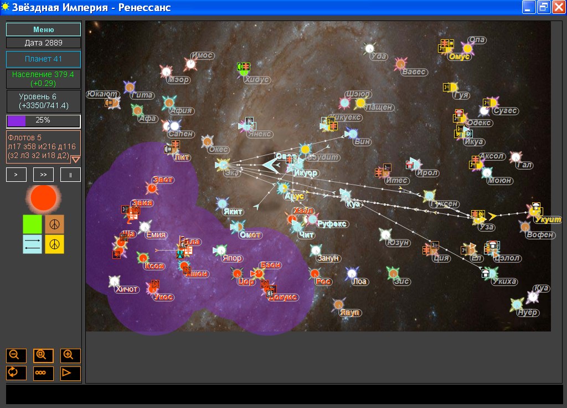
Task: Advance one turn with the > button
Action: tap(16, 175)
